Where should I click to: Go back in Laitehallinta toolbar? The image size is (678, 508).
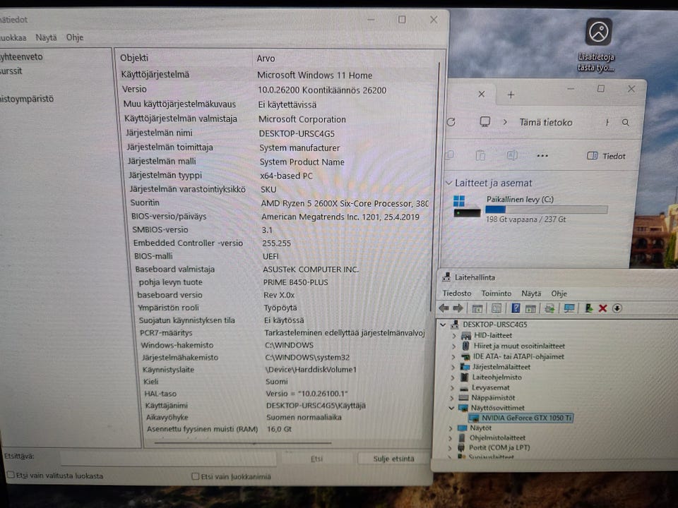(444, 308)
